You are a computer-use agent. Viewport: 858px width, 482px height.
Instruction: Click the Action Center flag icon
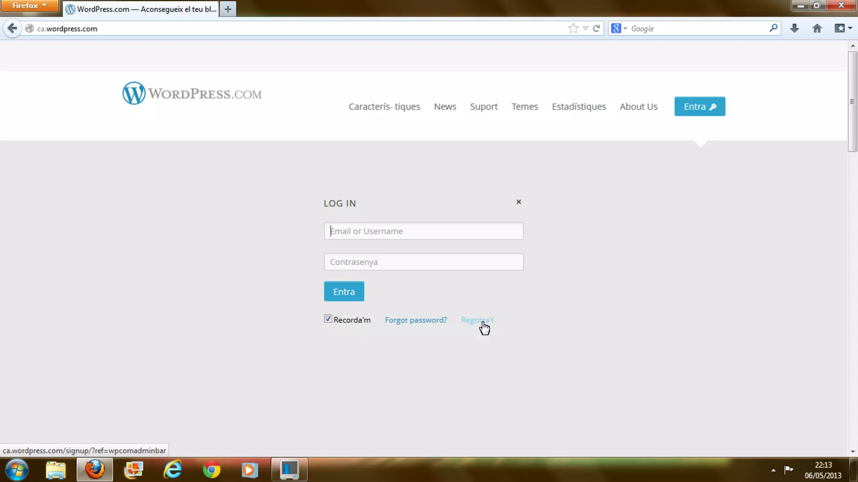click(x=788, y=469)
